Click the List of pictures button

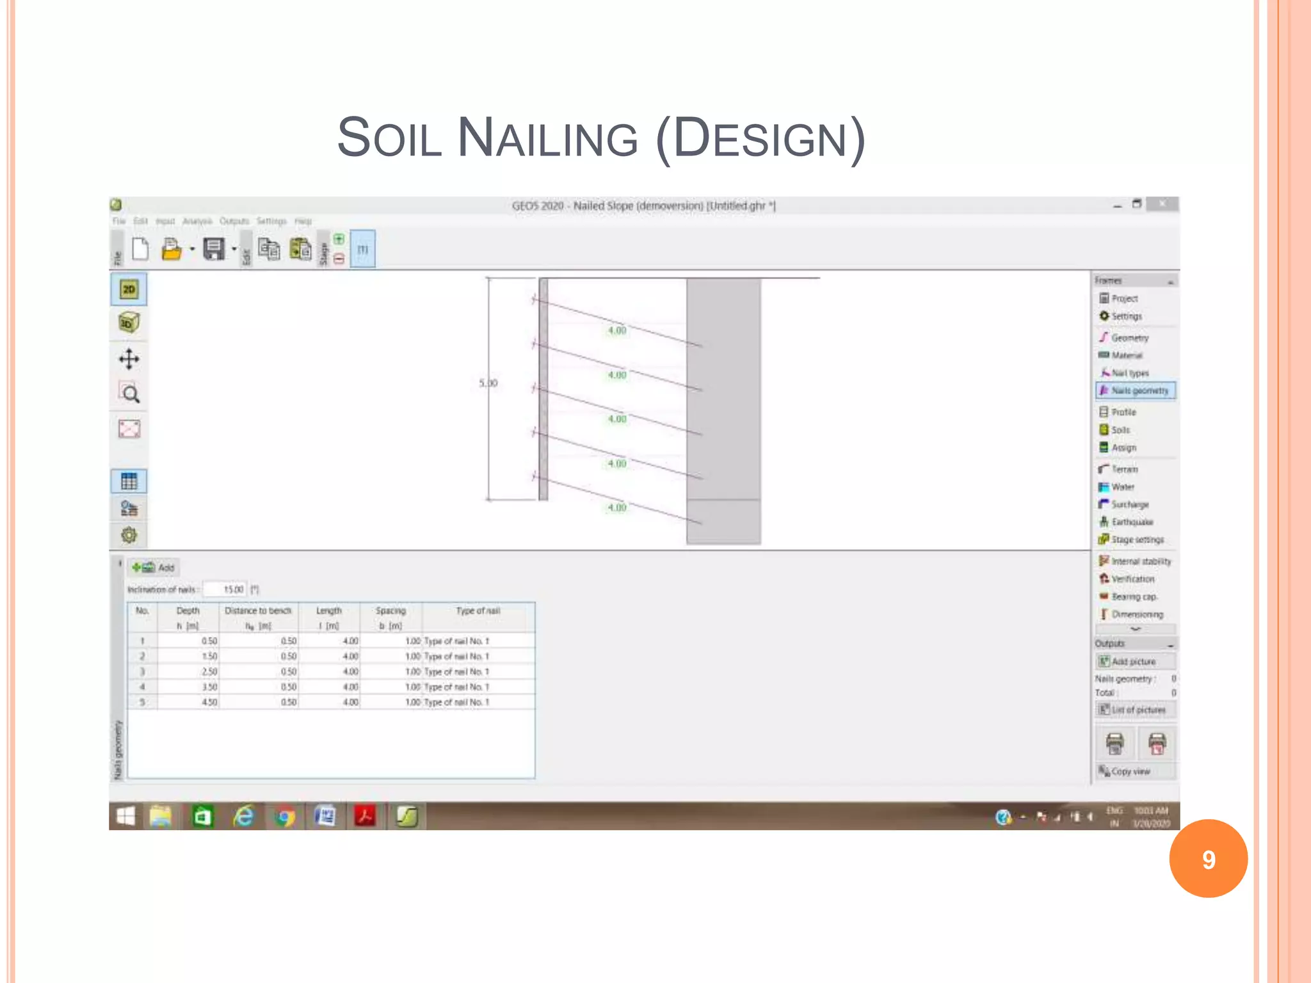pos(1136,710)
